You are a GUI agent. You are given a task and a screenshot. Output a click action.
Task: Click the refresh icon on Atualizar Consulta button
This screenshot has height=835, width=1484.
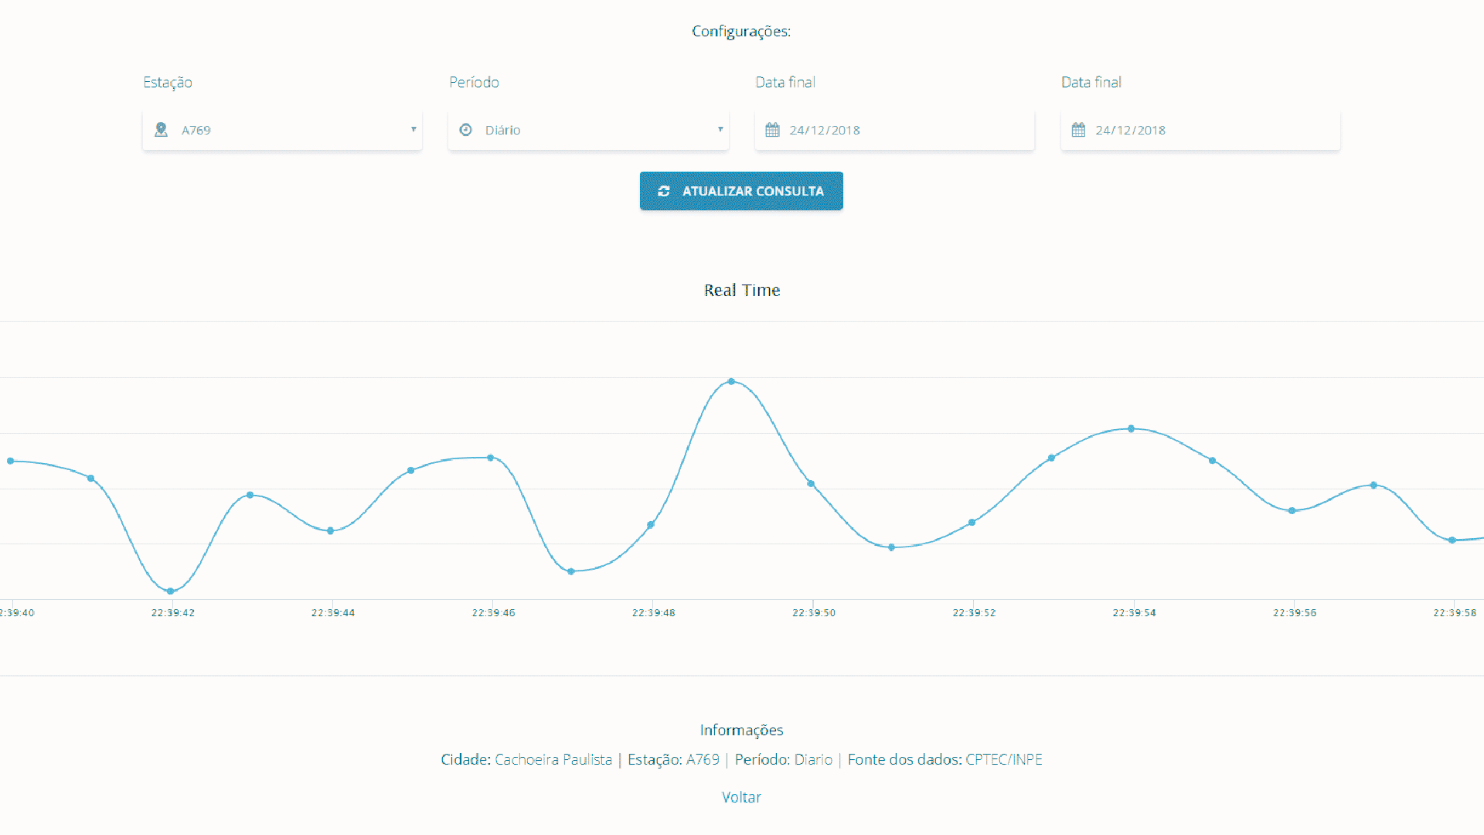pos(663,191)
